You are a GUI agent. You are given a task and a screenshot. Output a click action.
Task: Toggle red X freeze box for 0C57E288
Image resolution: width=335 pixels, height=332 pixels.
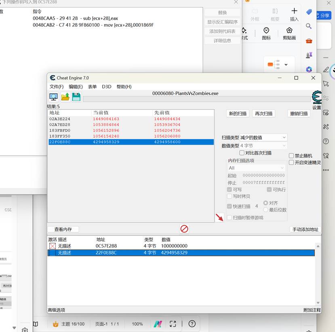tap(53, 246)
